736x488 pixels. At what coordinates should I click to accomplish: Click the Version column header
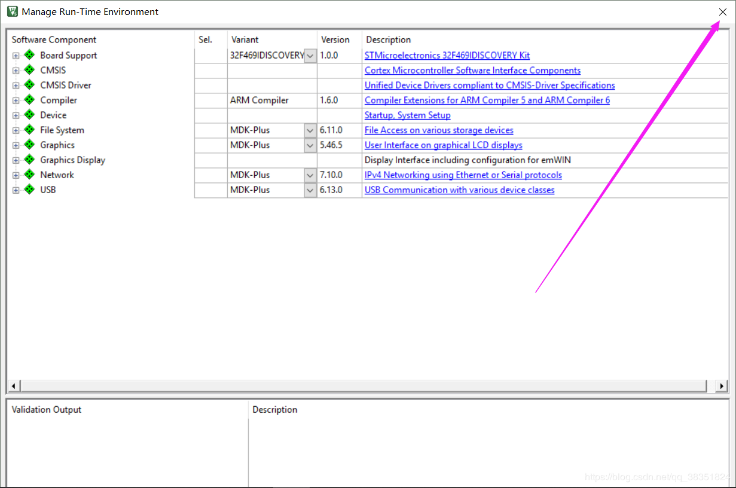click(x=335, y=39)
